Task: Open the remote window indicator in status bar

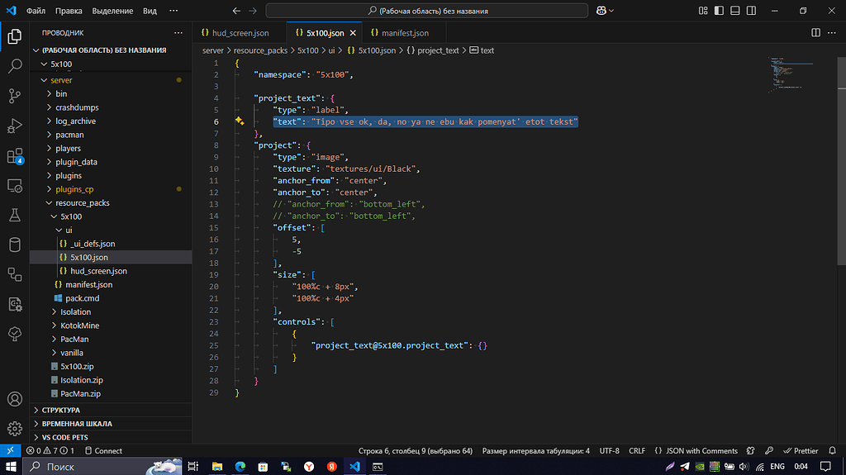Action: tap(10, 451)
